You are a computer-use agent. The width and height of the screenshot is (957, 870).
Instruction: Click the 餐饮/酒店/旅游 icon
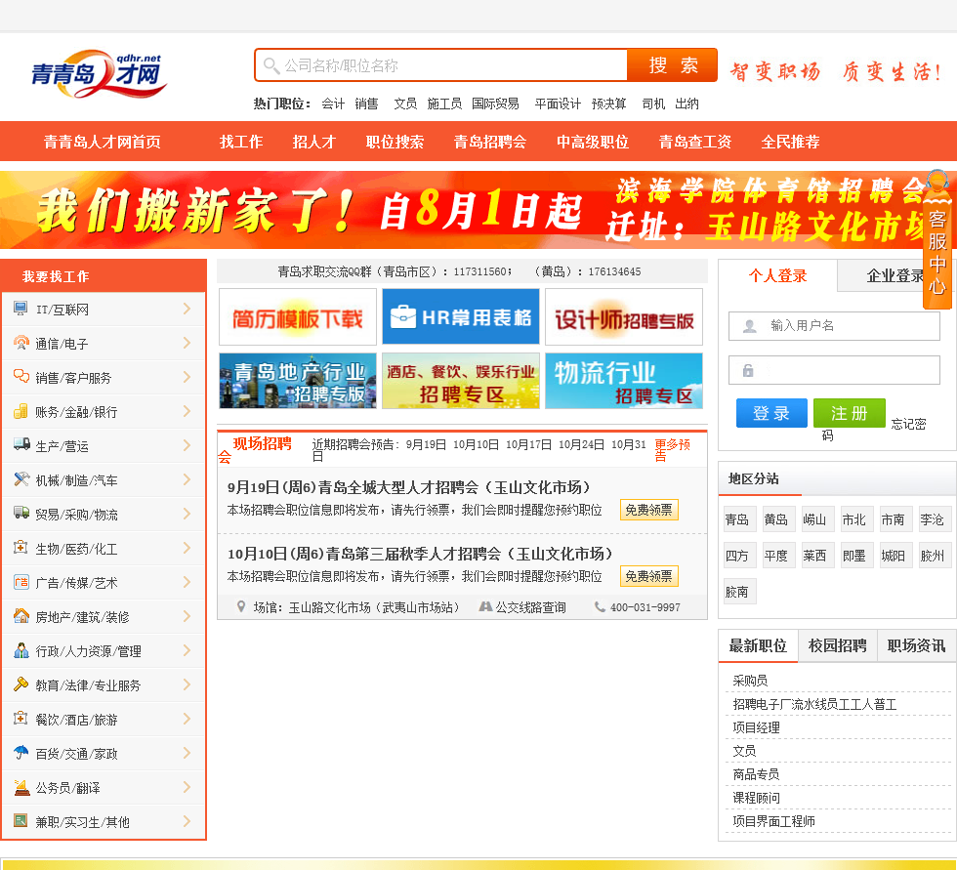point(21,718)
